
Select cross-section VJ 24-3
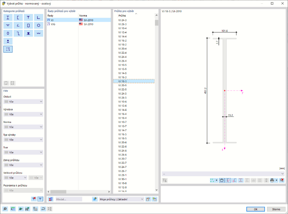(x=134, y=20)
